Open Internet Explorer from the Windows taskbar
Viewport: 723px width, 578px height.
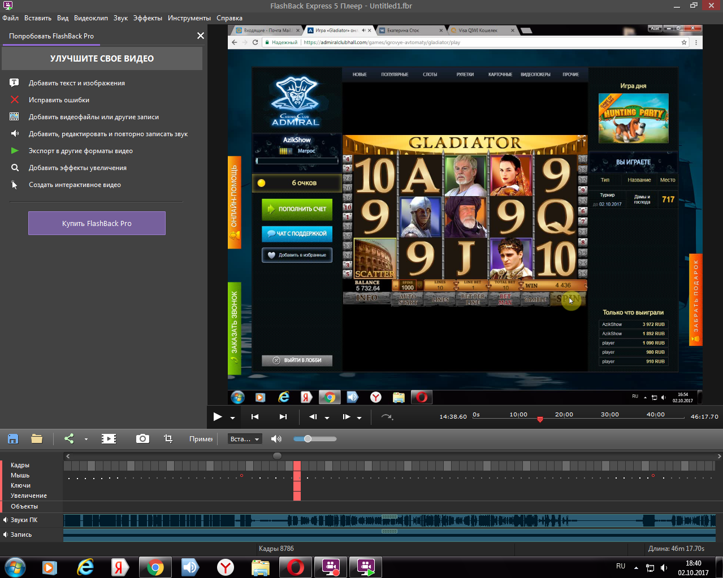pos(85,567)
